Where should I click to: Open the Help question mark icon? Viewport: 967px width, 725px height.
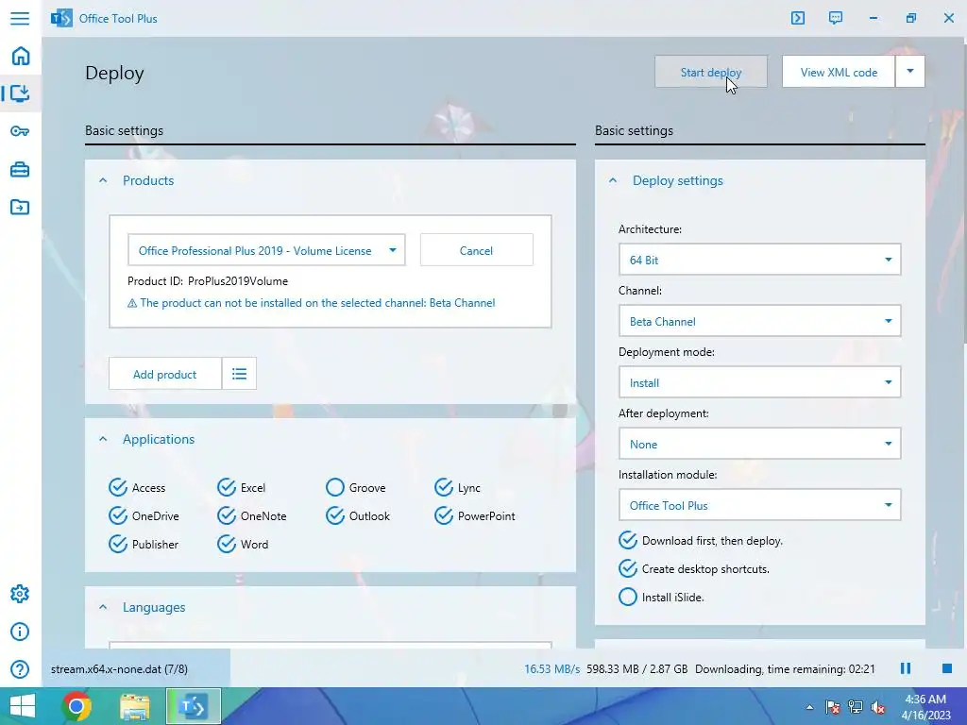click(x=20, y=669)
